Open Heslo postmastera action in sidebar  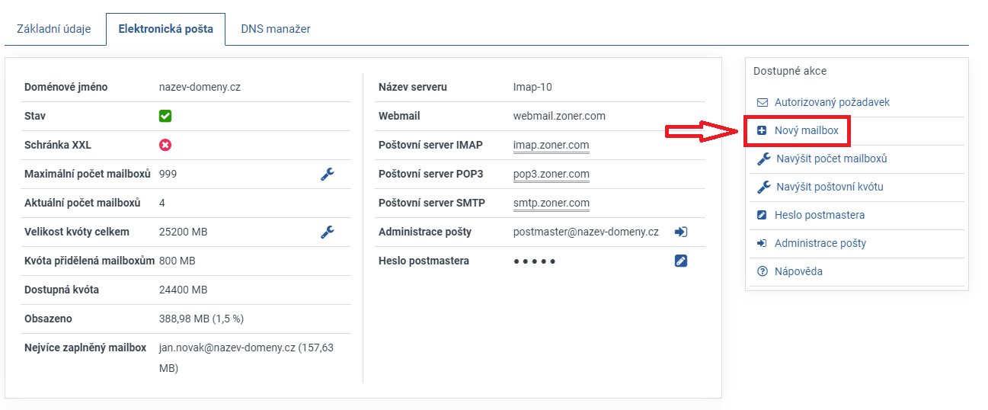click(x=819, y=215)
